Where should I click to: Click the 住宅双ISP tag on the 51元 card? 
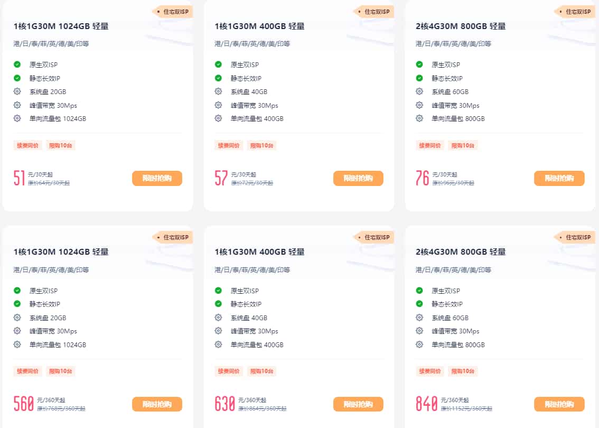pyautogui.click(x=173, y=12)
